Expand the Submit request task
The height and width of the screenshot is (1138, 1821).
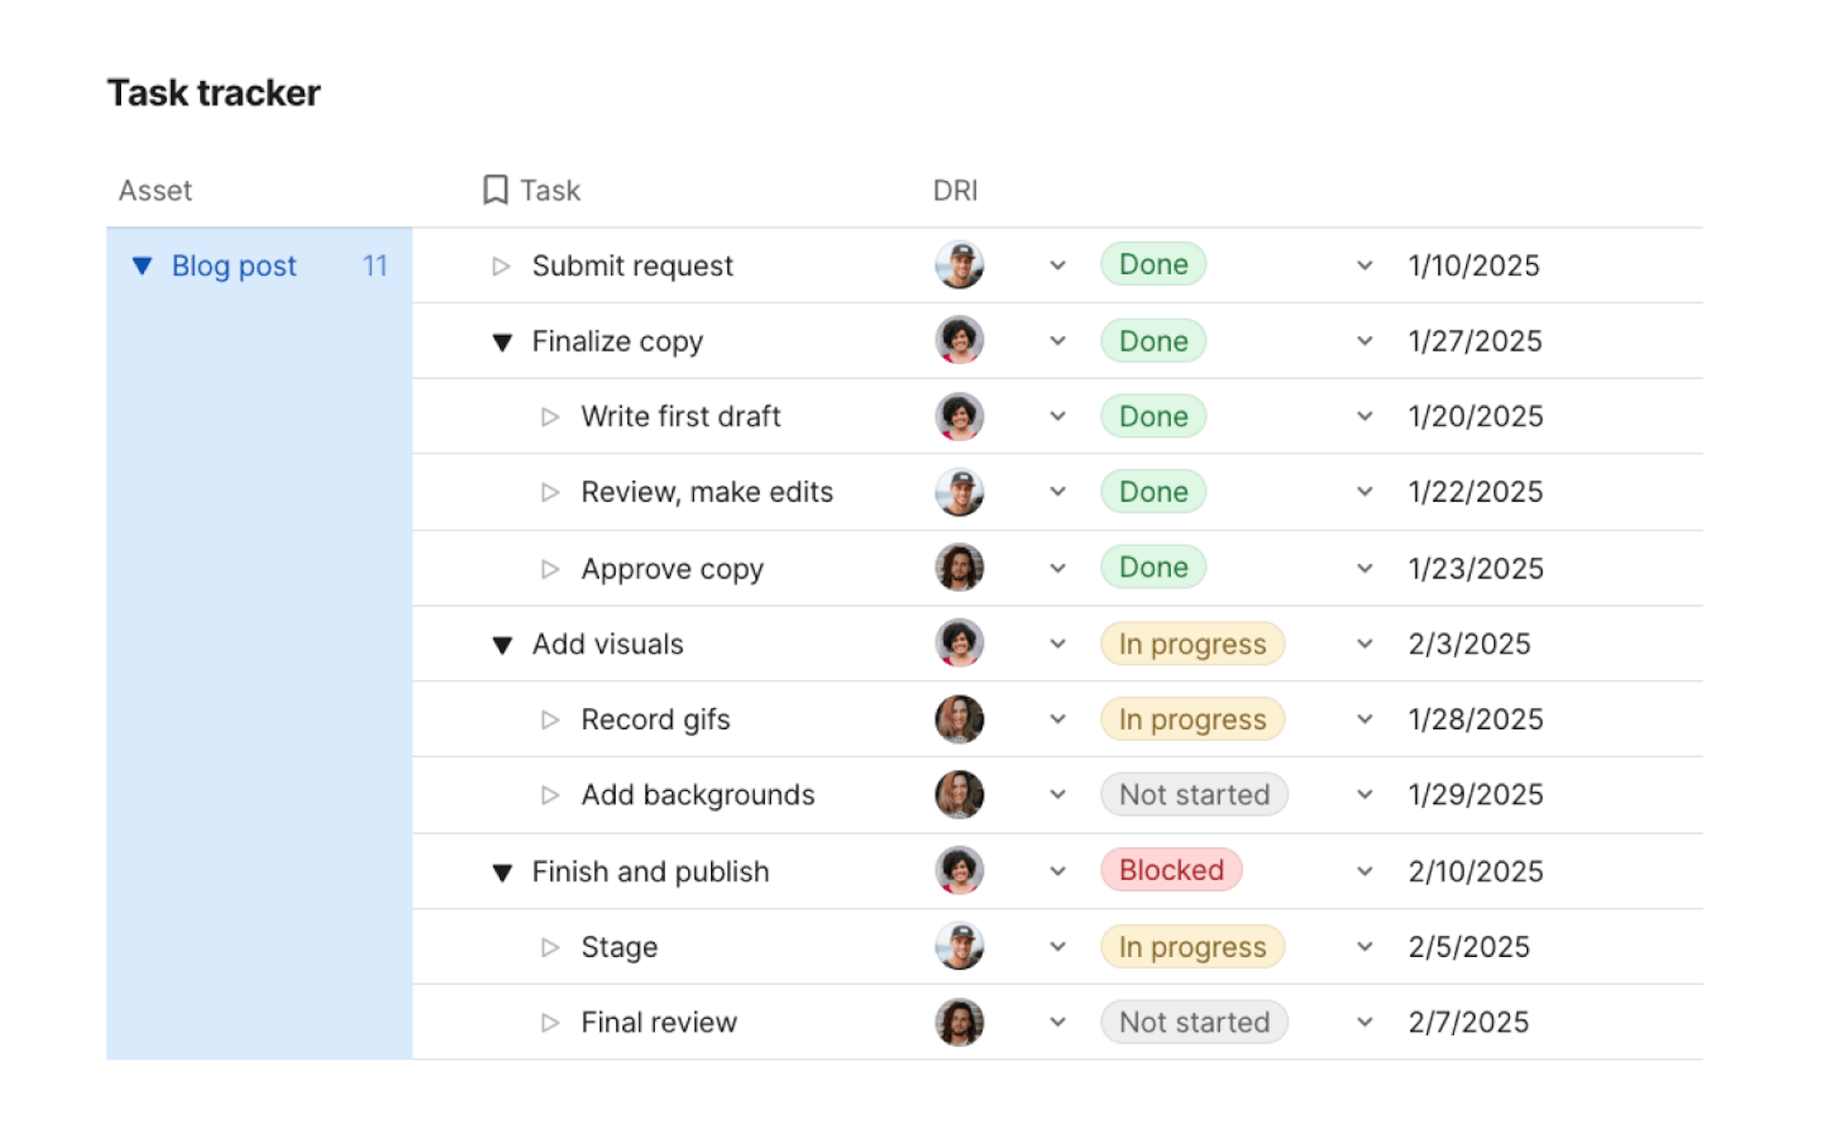pyautogui.click(x=501, y=266)
